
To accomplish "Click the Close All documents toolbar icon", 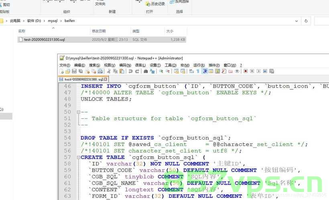I will tap(94, 71).
